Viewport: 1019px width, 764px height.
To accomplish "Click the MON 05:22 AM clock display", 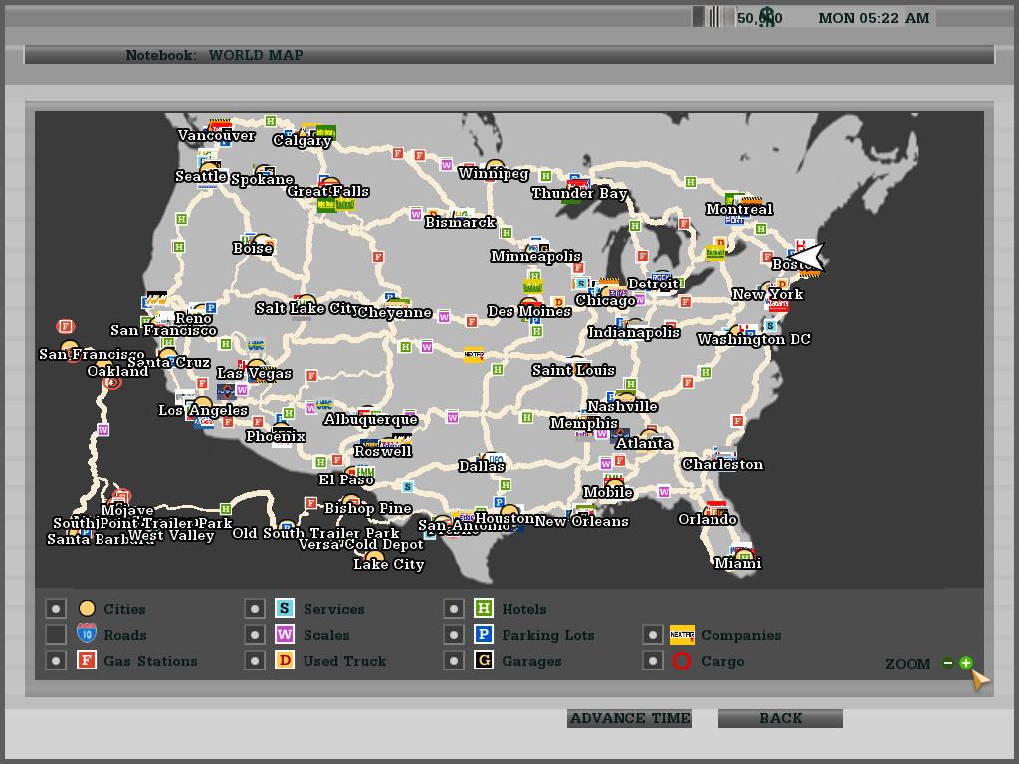I will coord(874,17).
